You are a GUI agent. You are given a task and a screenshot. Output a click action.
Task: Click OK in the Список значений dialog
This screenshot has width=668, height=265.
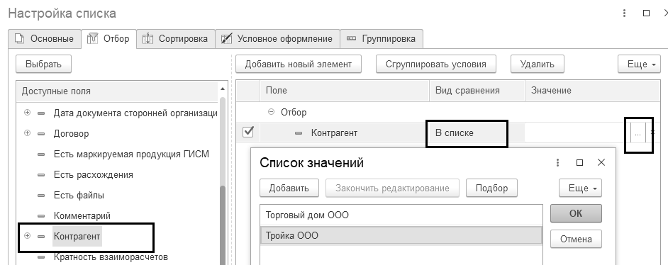(576, 213)
